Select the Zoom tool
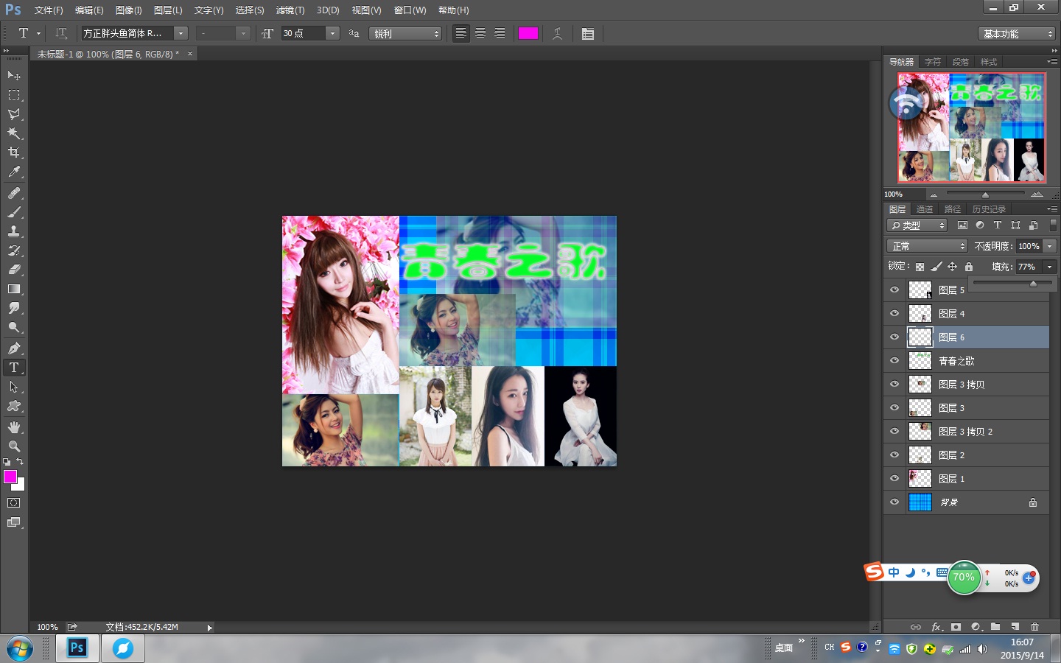Screen dimensions: 1061x663 pyautogui.click(x=14, y=446)
